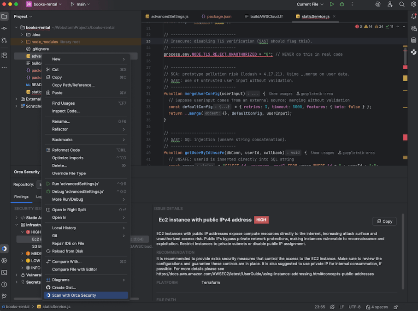Select the Orca Security icon in left sidebar
This screenshot has width=418, height=311.
point(4,248)
